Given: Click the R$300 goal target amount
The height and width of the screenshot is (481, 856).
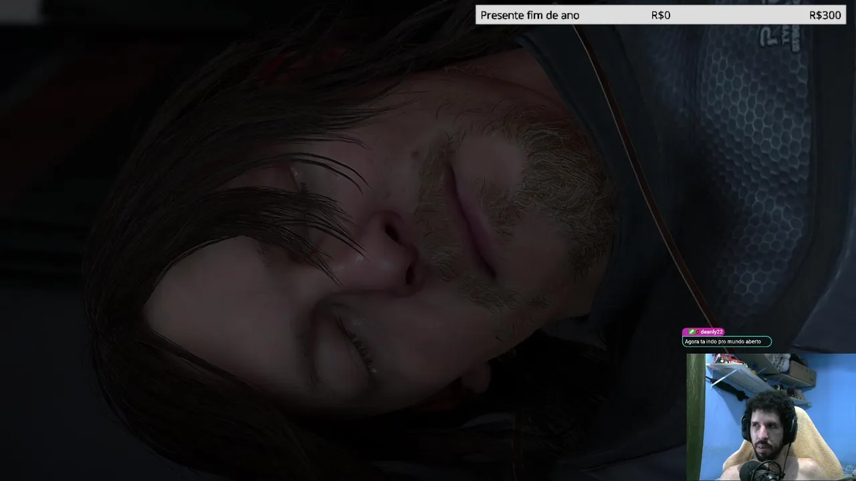Looking at the screenshot, I should tap(825, 15).
